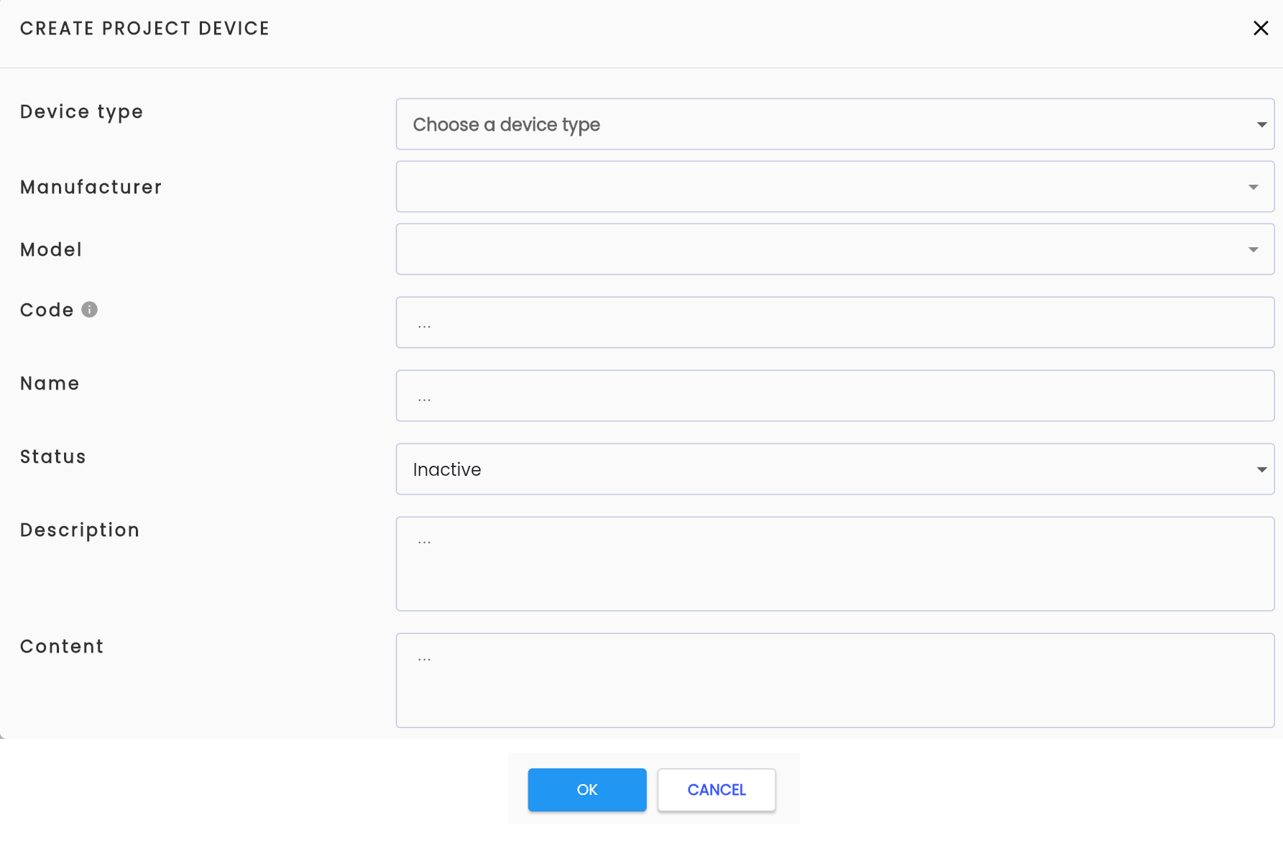Click the Manufacturer dropdown arrow
This screenshot has width=1283, height=846.
[x=1254, y=188]
